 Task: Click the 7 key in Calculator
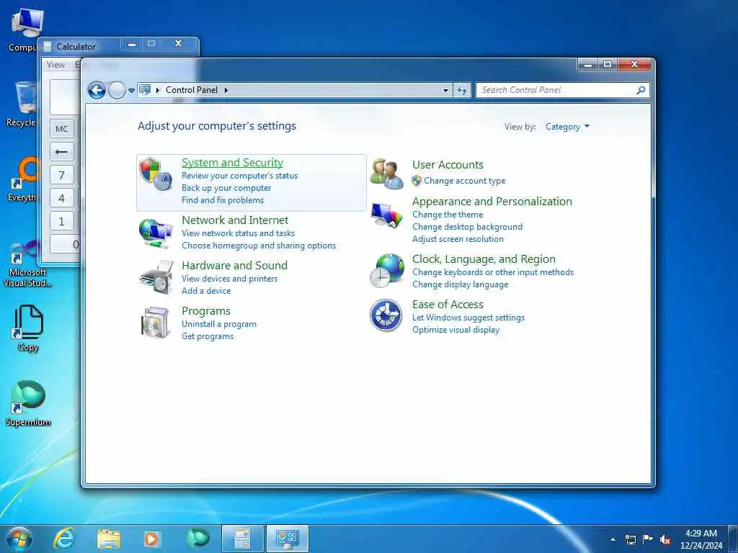[62, 175]
